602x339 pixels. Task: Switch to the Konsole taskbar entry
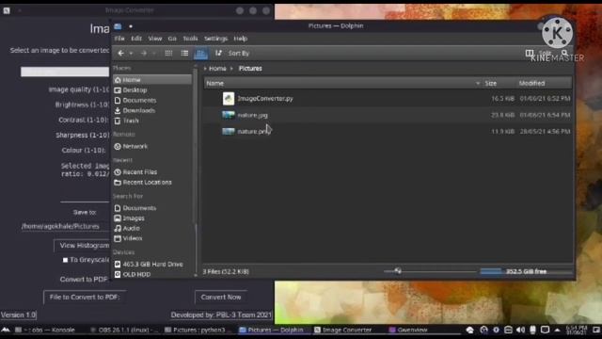[x=45, y=330]
